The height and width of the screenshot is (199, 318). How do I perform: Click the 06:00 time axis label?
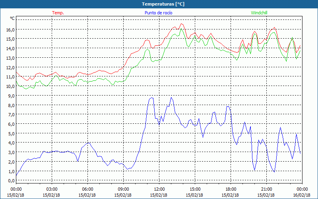[x=87, y=189]
